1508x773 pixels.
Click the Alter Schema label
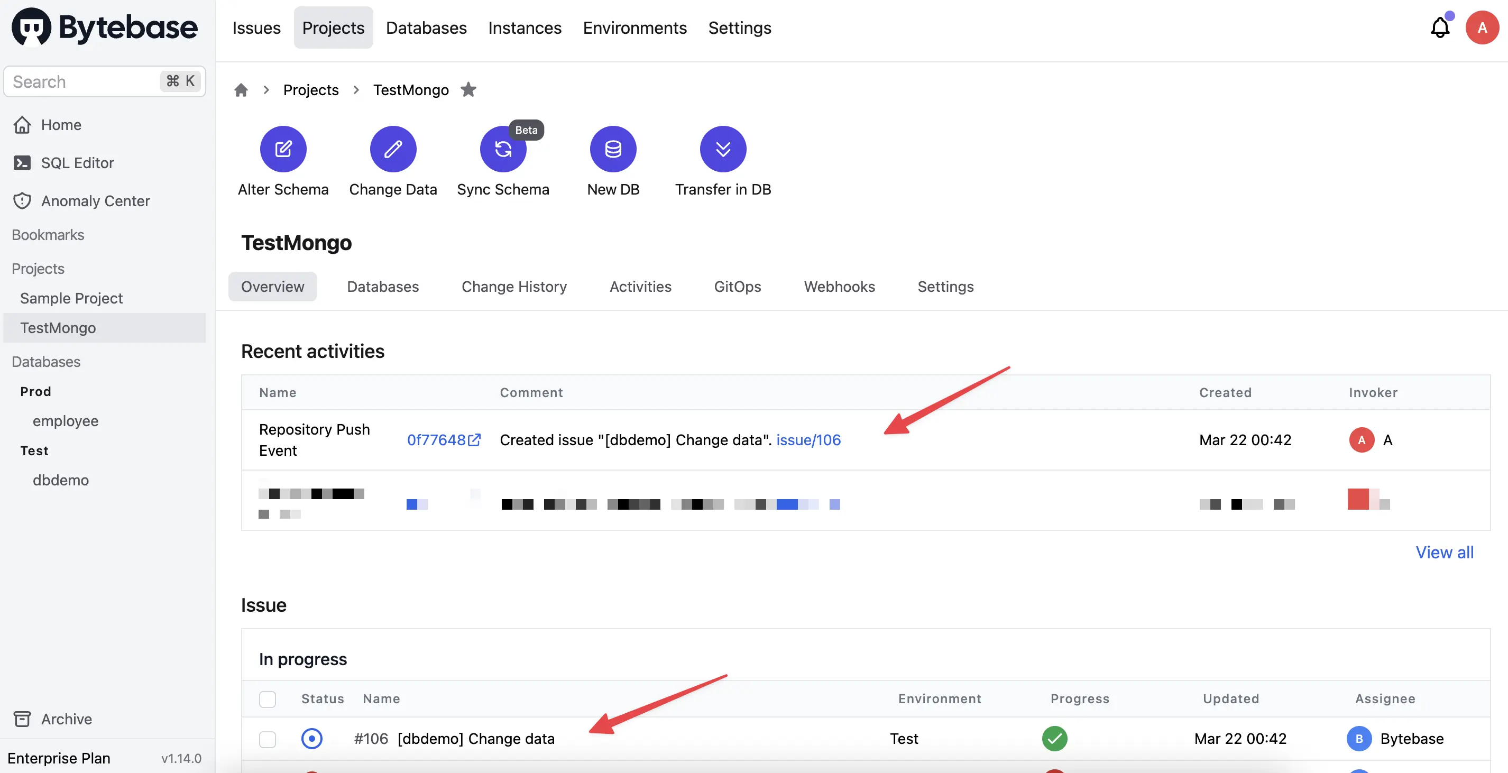click(283, 190)
